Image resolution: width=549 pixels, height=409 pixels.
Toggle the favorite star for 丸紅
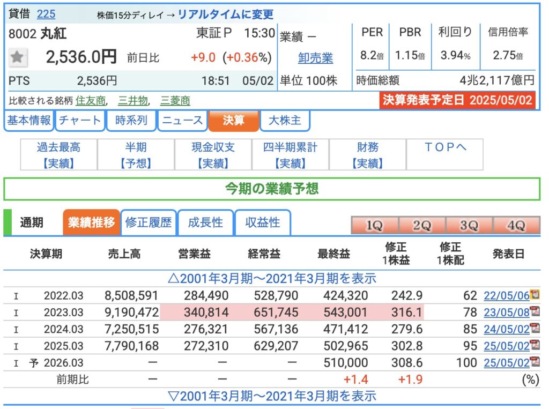17,57
